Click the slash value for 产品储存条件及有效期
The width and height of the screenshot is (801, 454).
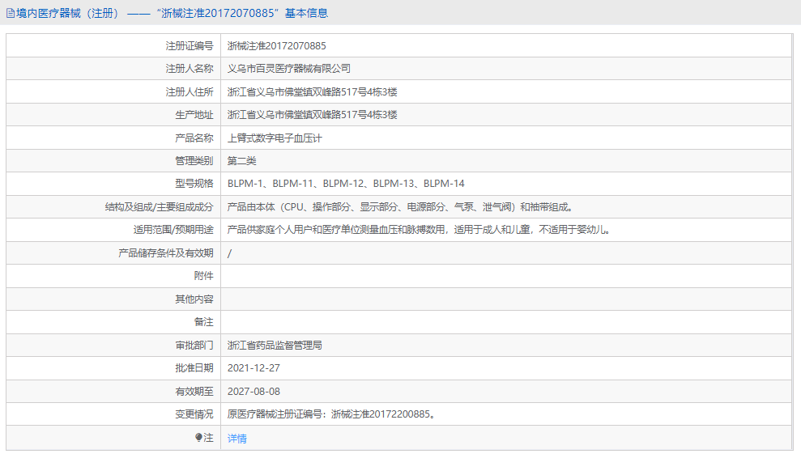pyautogui.click(x=229, y=253)
